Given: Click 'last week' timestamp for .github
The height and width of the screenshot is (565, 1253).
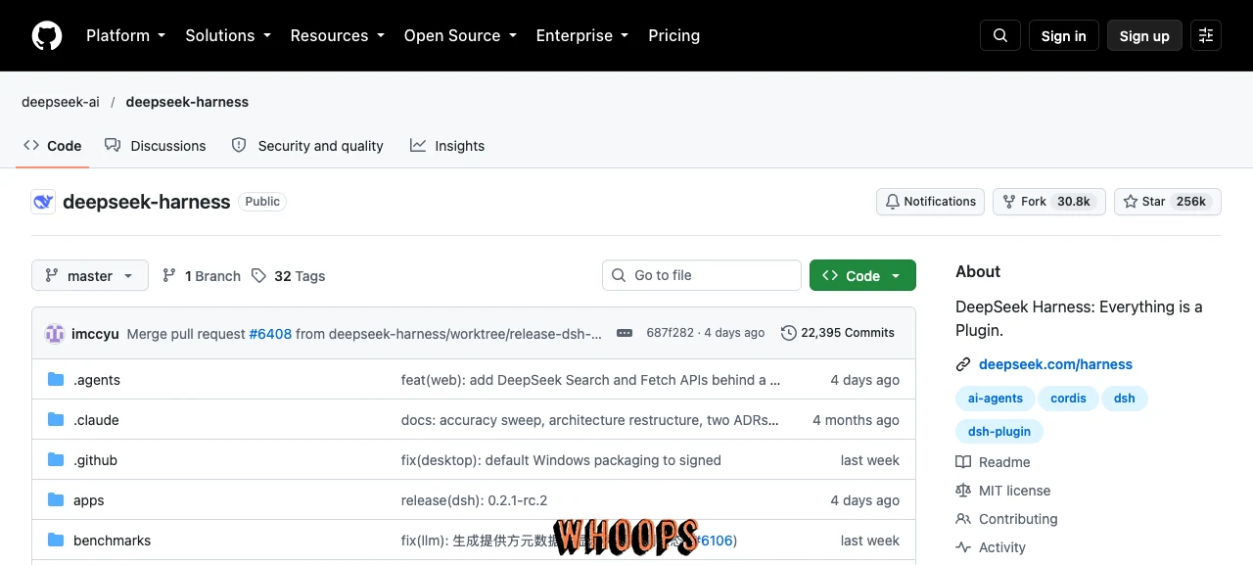Looking at the screenshot, I should click(870, 460).
